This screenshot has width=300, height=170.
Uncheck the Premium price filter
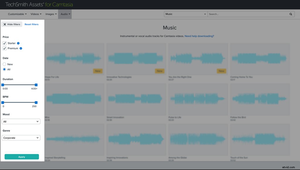(4, 48)
